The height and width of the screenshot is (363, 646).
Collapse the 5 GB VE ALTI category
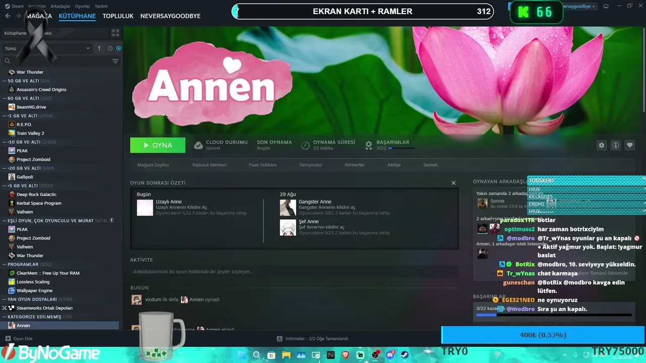pyautogui.click(x=5, y=186)
